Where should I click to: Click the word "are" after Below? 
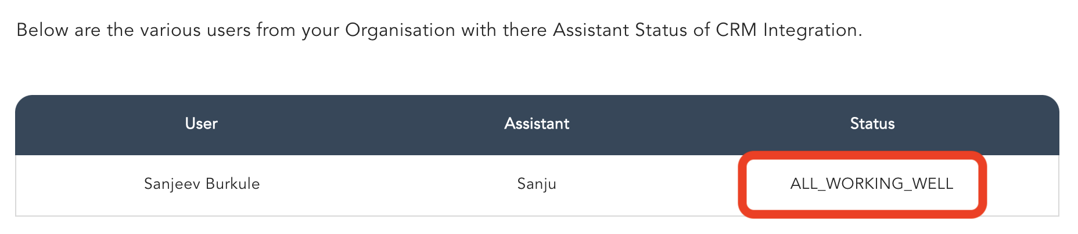[x=87, y=30]
